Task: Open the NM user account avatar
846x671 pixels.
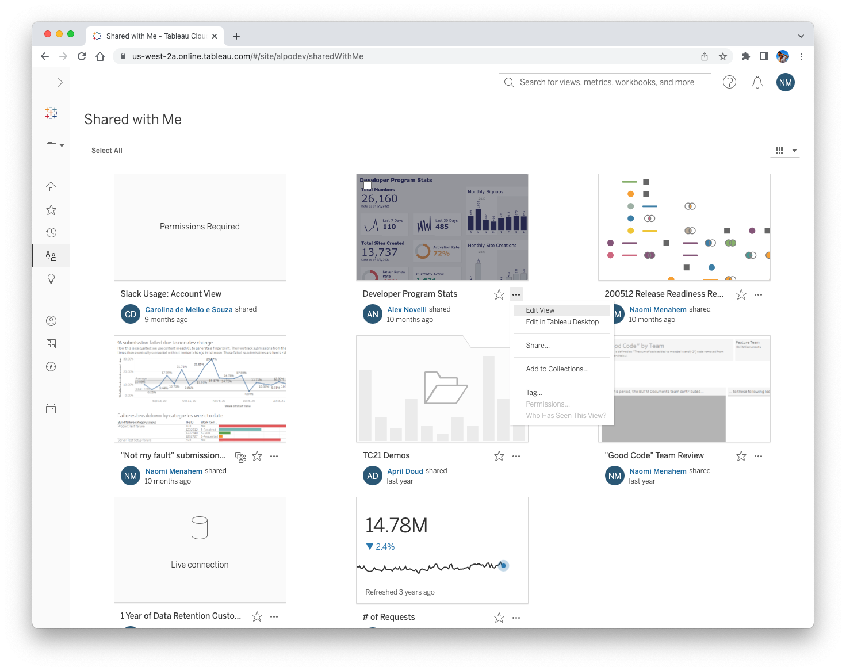Action: (x=786, y=82)
